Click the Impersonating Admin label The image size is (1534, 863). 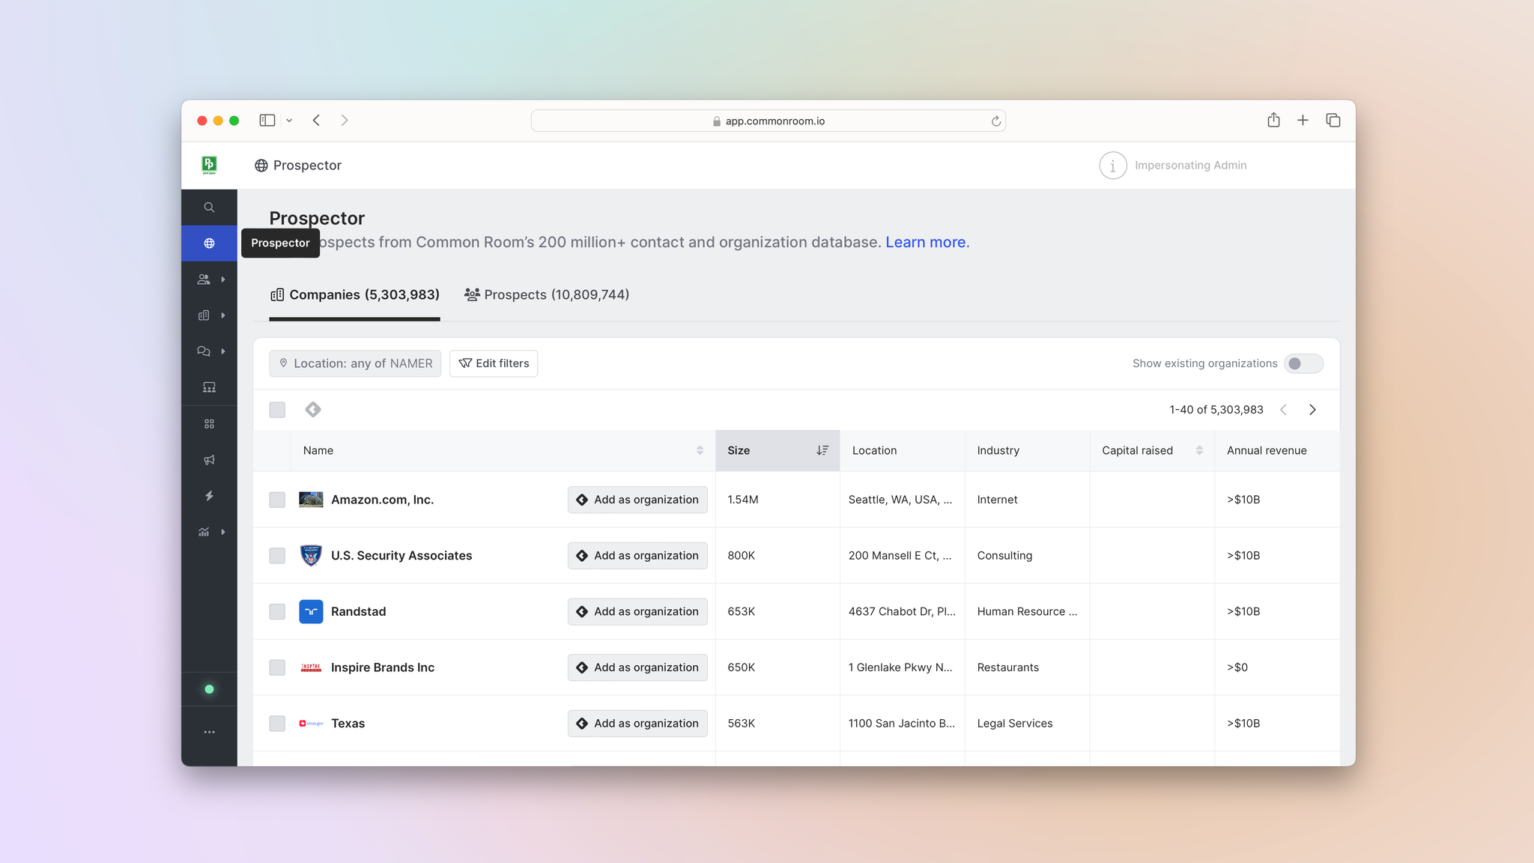(1190, 166)
